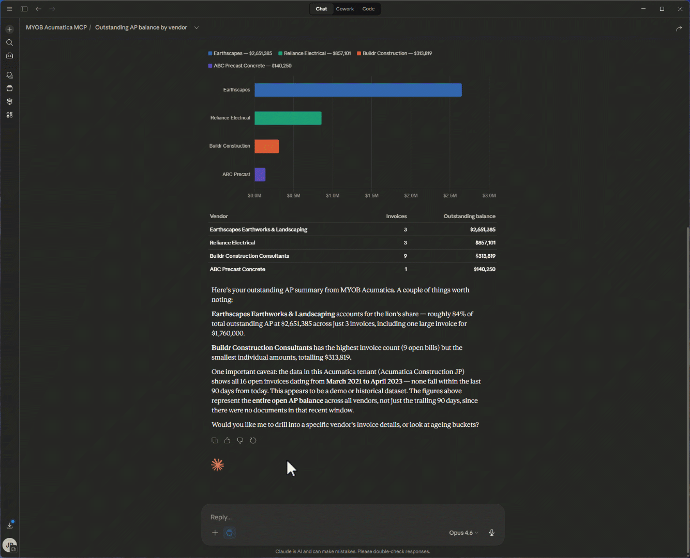Retry the response with the regenerate icon
The image size is (690, 558).
coord(253,440)
